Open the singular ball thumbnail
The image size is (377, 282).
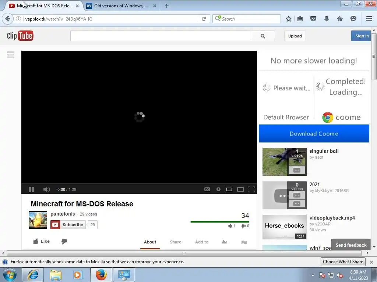285,162
